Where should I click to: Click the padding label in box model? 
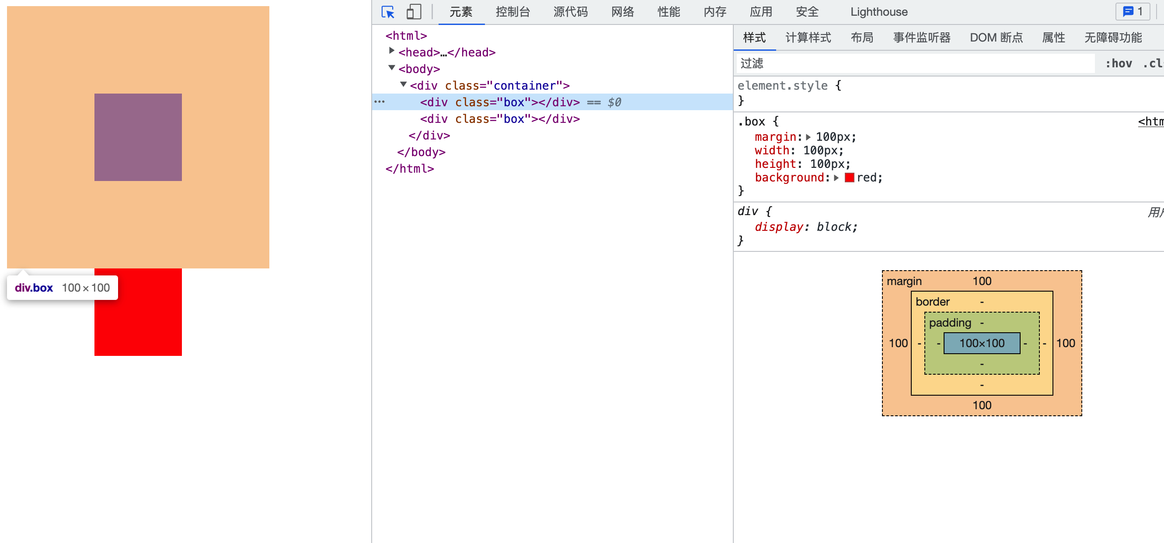(950, 323)
